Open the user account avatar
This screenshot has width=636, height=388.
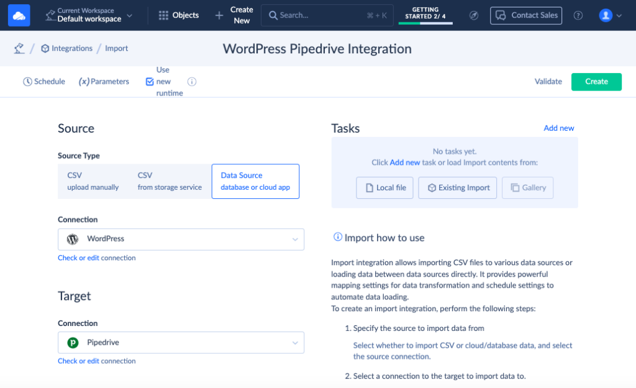coord(606,15)
